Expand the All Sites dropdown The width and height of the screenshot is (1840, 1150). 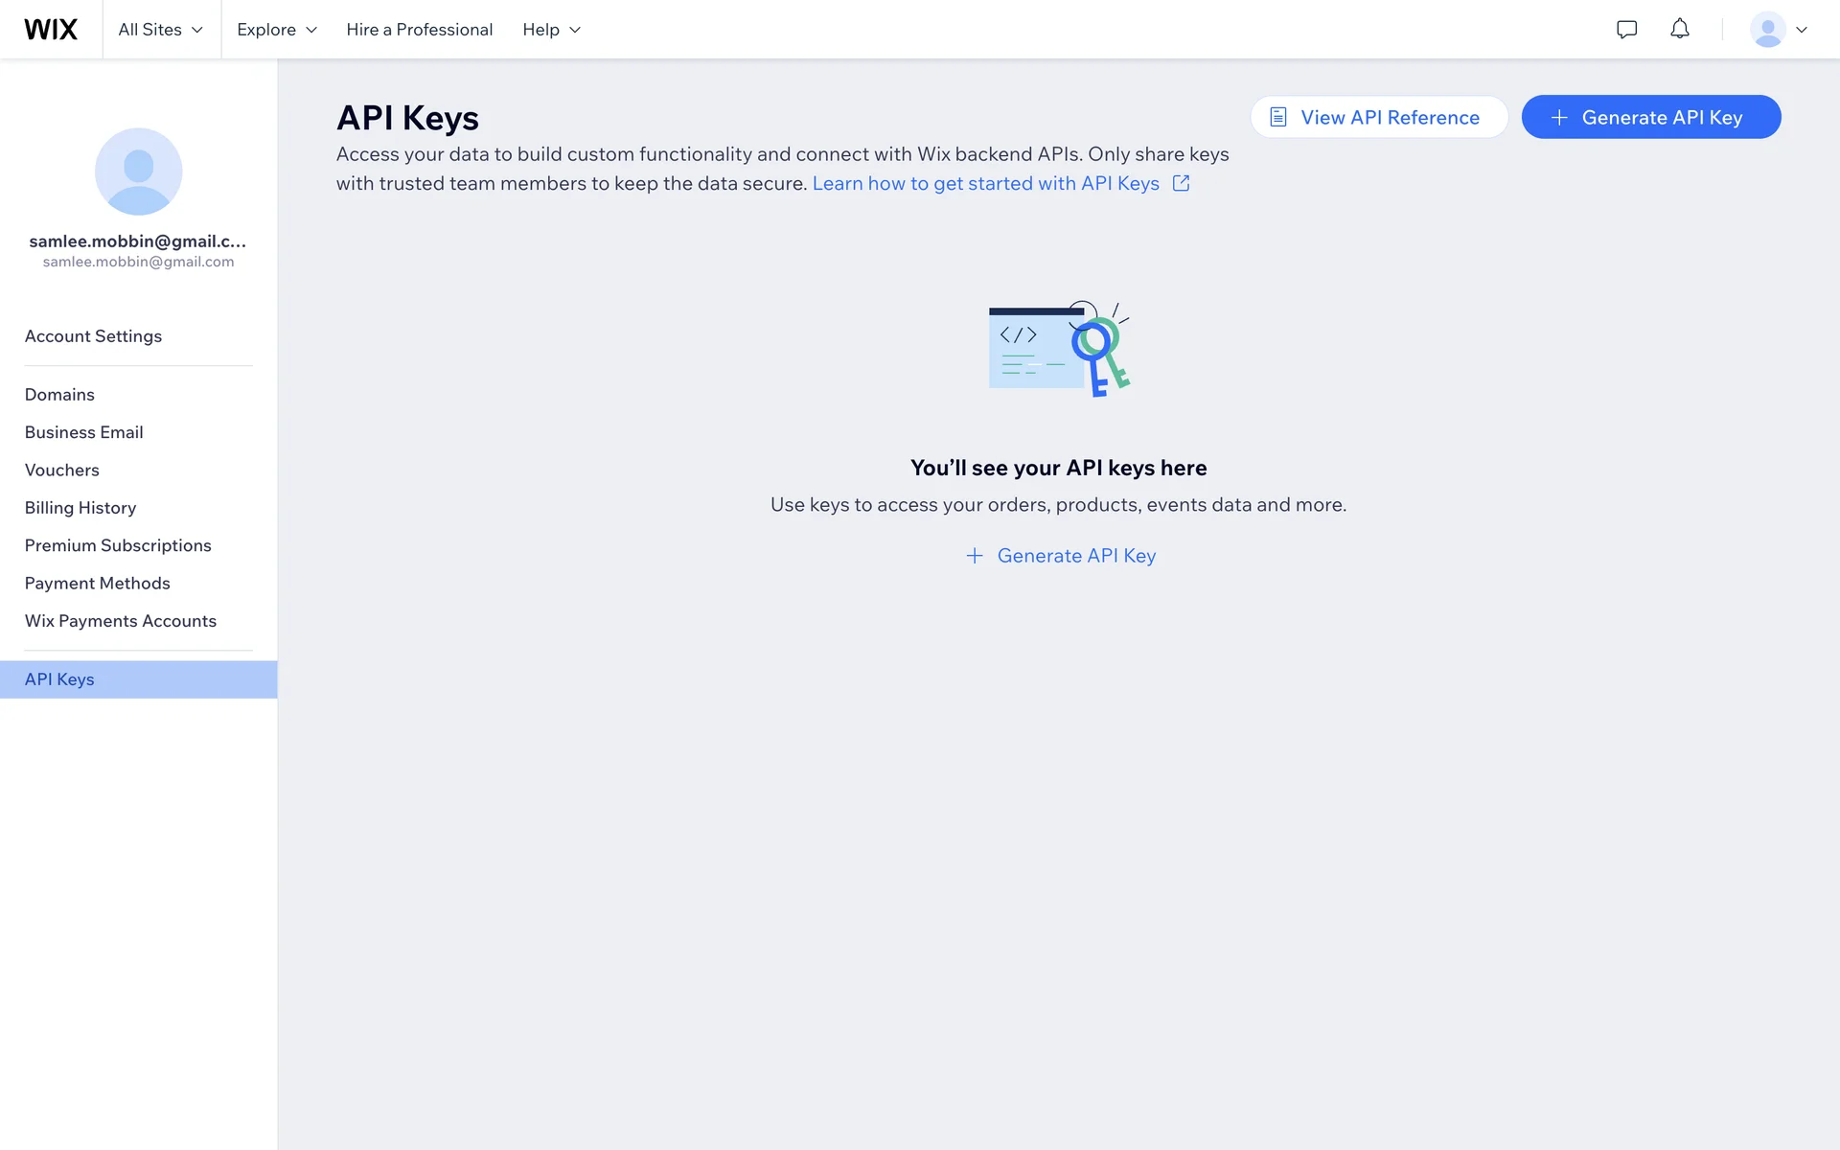(x=161, y=30)
